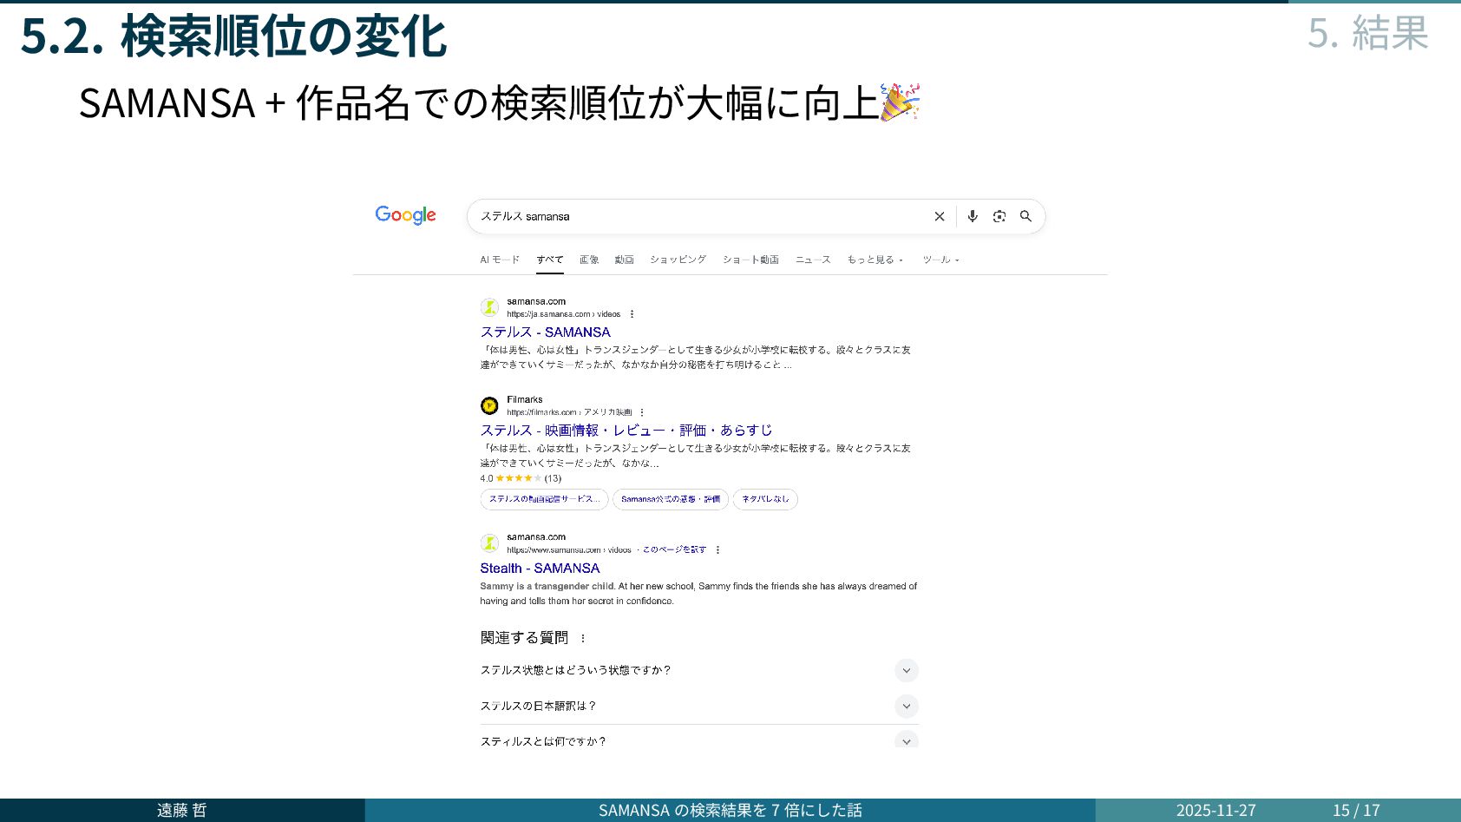Screen dimensions: 1461x822
Task: Click the Sammy is a transgender child snippet
Action: (x=698, y=594)
